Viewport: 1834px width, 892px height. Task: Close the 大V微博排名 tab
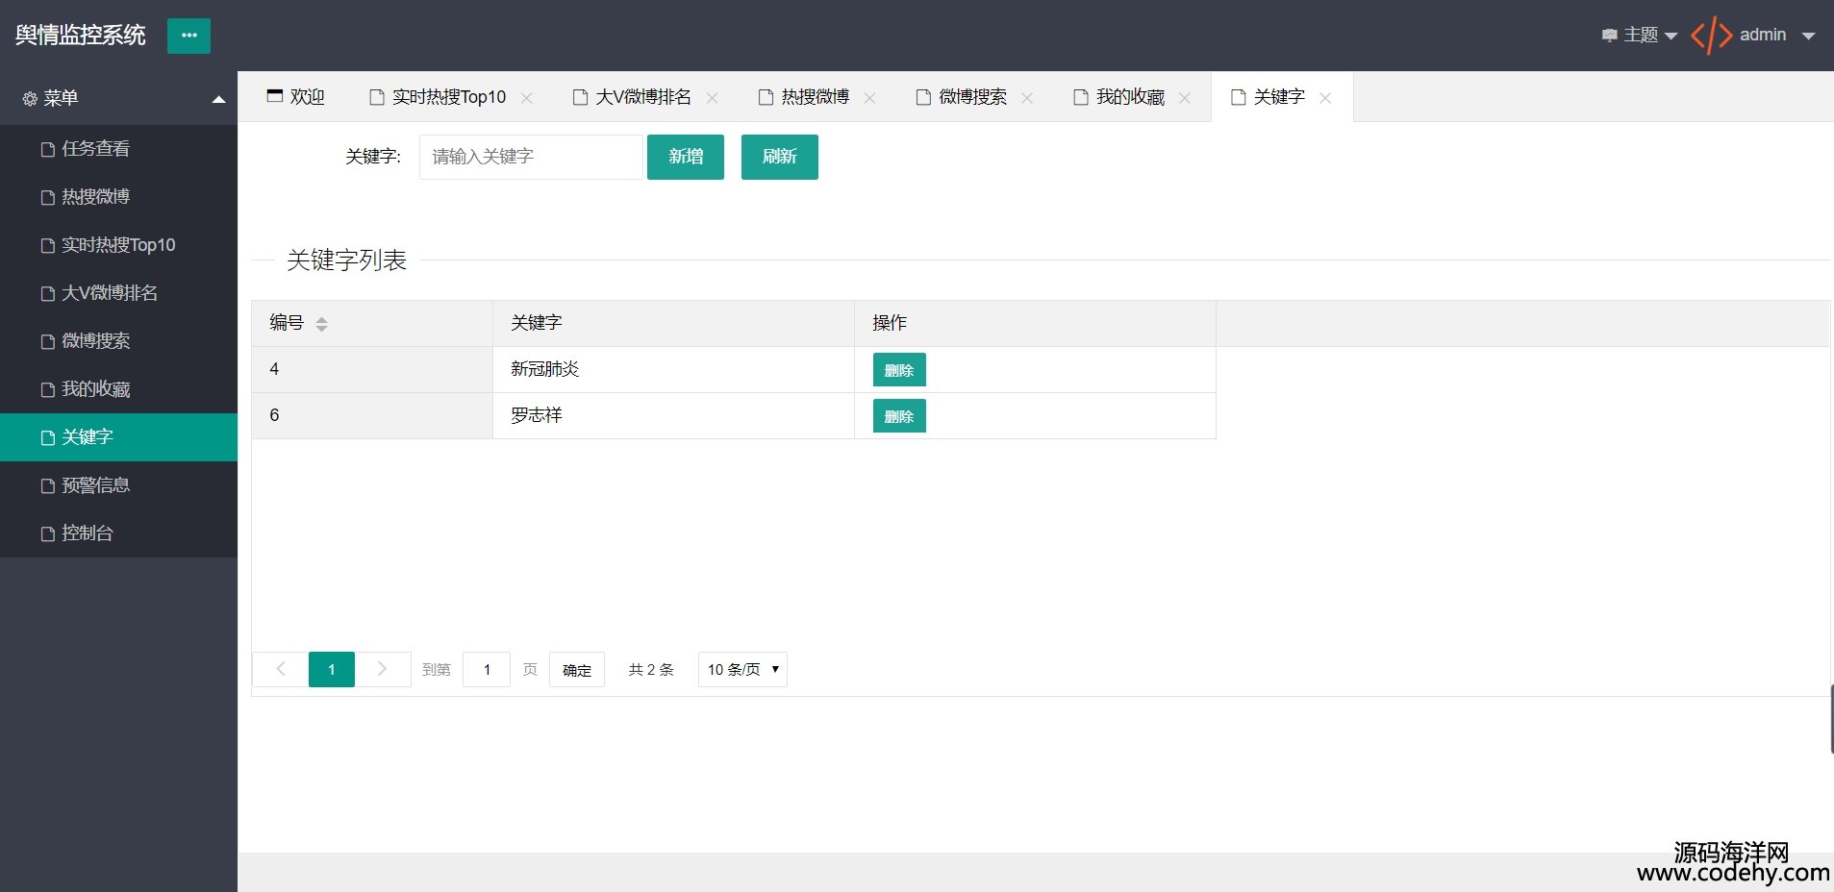tap(713, 98)
